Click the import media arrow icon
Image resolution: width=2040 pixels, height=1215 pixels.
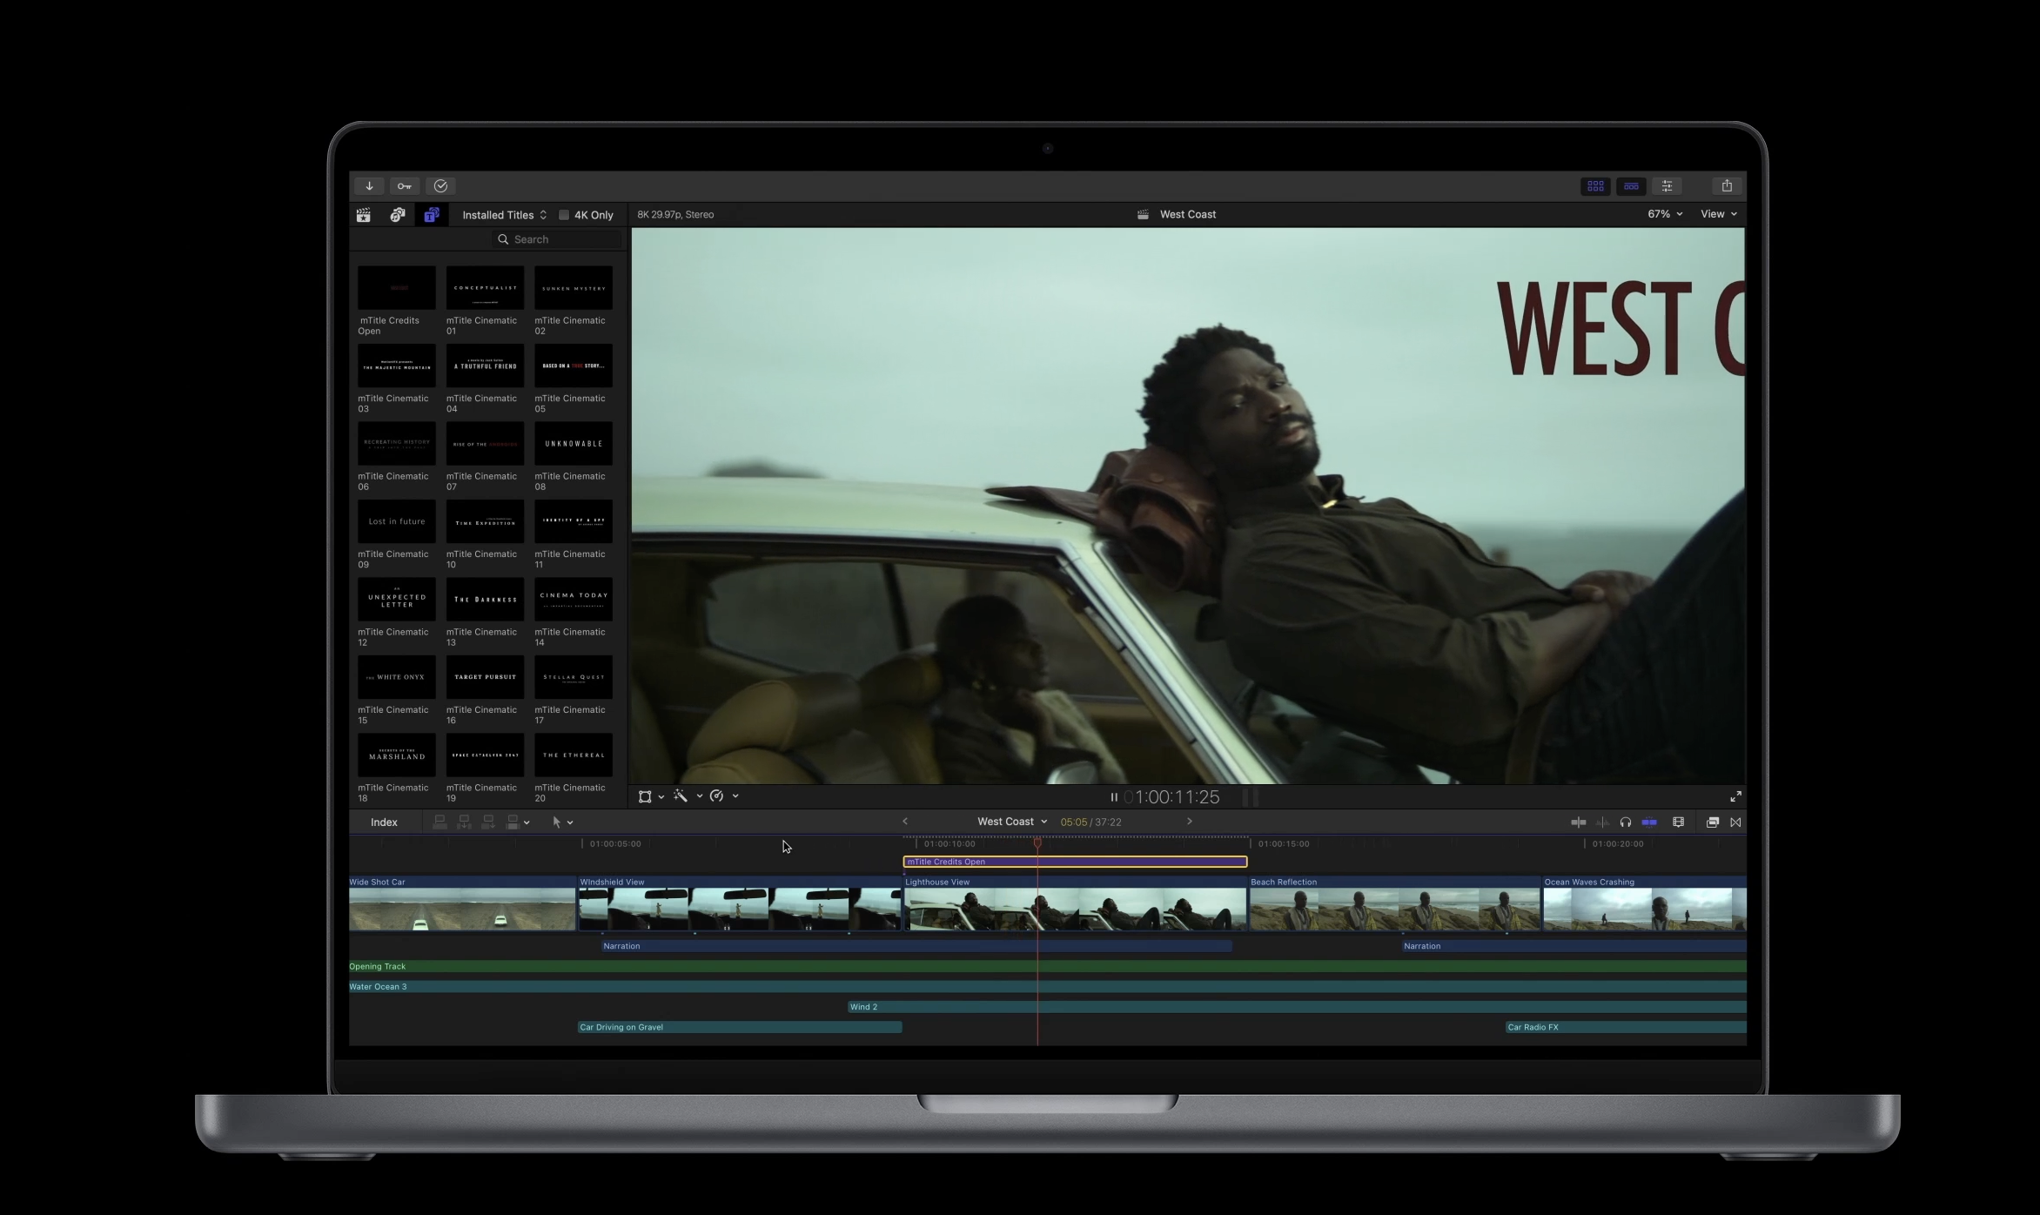coord(369,186)
